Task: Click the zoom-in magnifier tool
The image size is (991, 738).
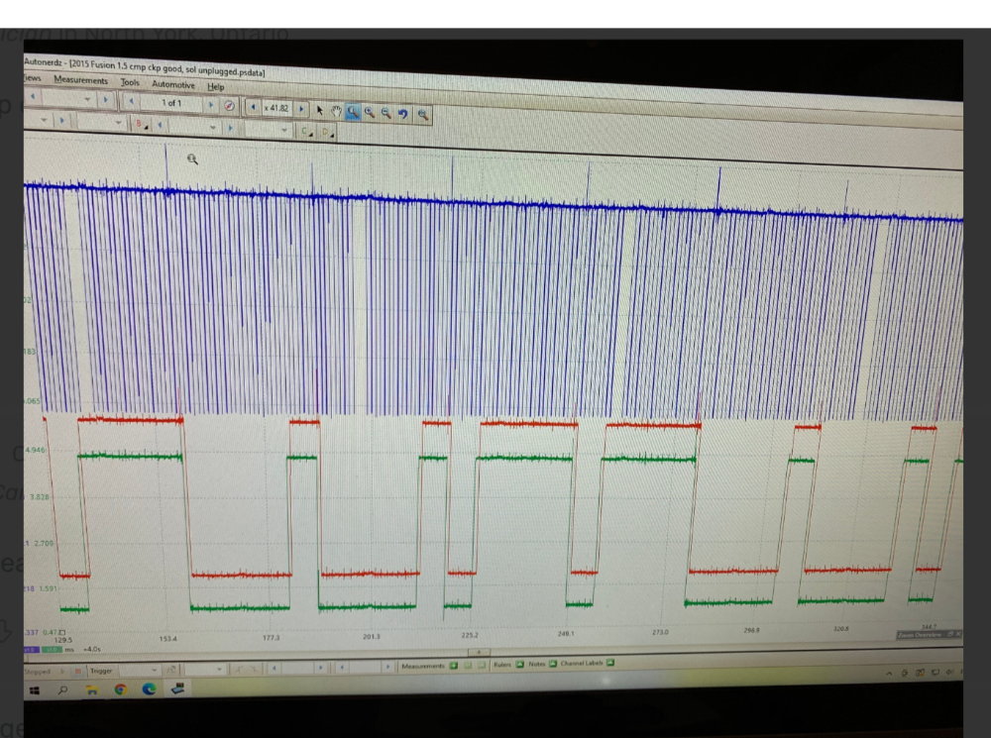Action: 370,111
